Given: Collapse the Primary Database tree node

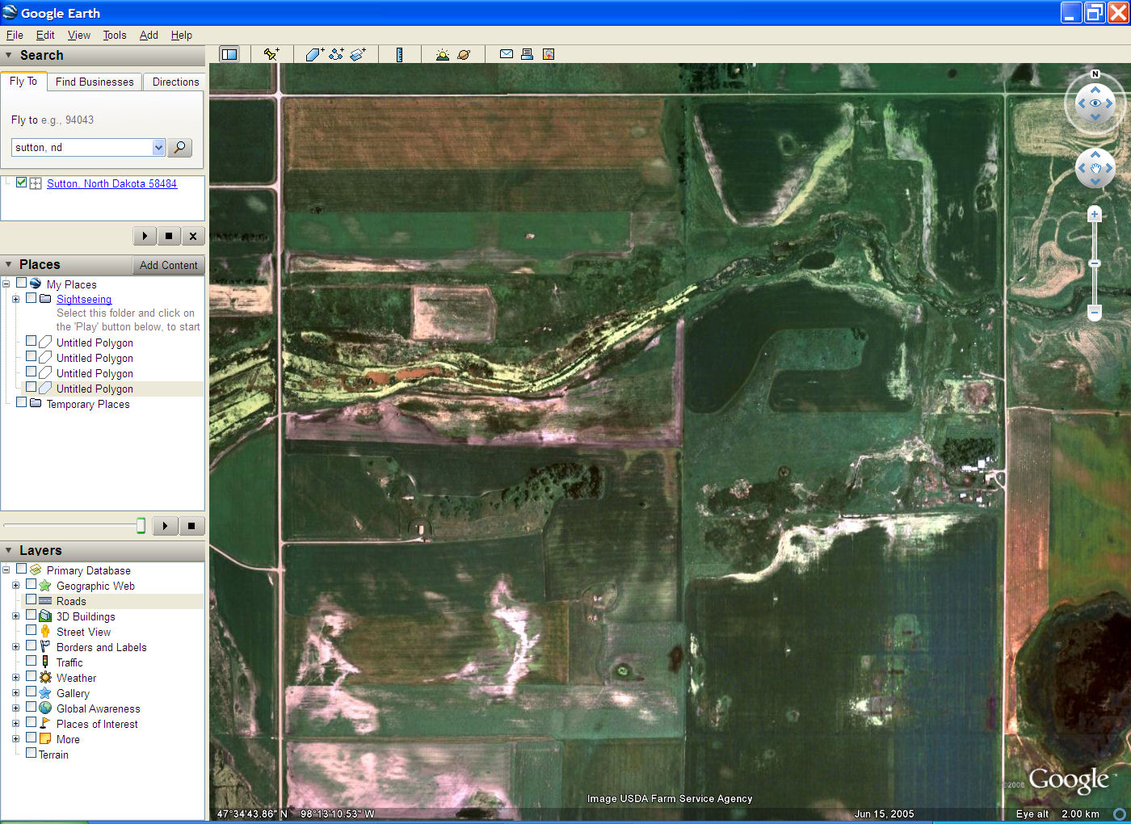Looking at the screenshot, I should pyautogui.click(x=6, y=570).
